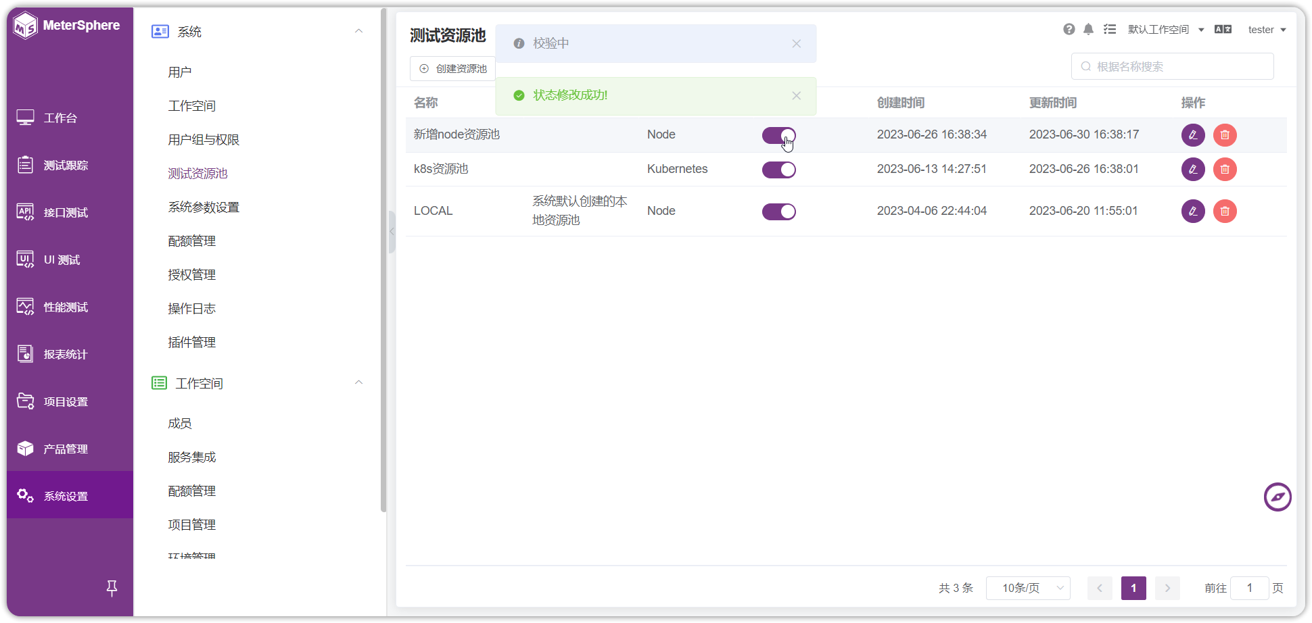This screenshot has width=1312, height=623.
Task: Go to previous page arrow
Action: pyautogui.click(x=1100, y=588)
